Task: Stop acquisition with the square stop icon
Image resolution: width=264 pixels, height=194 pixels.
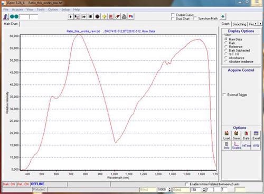Action: pyautogui.click(x=90, y=17)
